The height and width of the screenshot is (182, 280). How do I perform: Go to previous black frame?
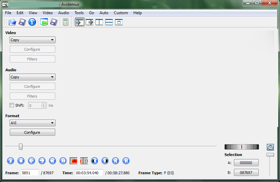click(94, 161)
